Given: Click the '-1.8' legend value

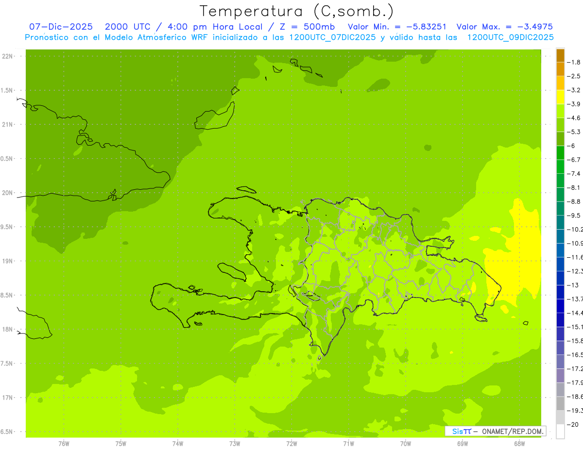Looking at the screenshot, I should [x=574, y=62].
